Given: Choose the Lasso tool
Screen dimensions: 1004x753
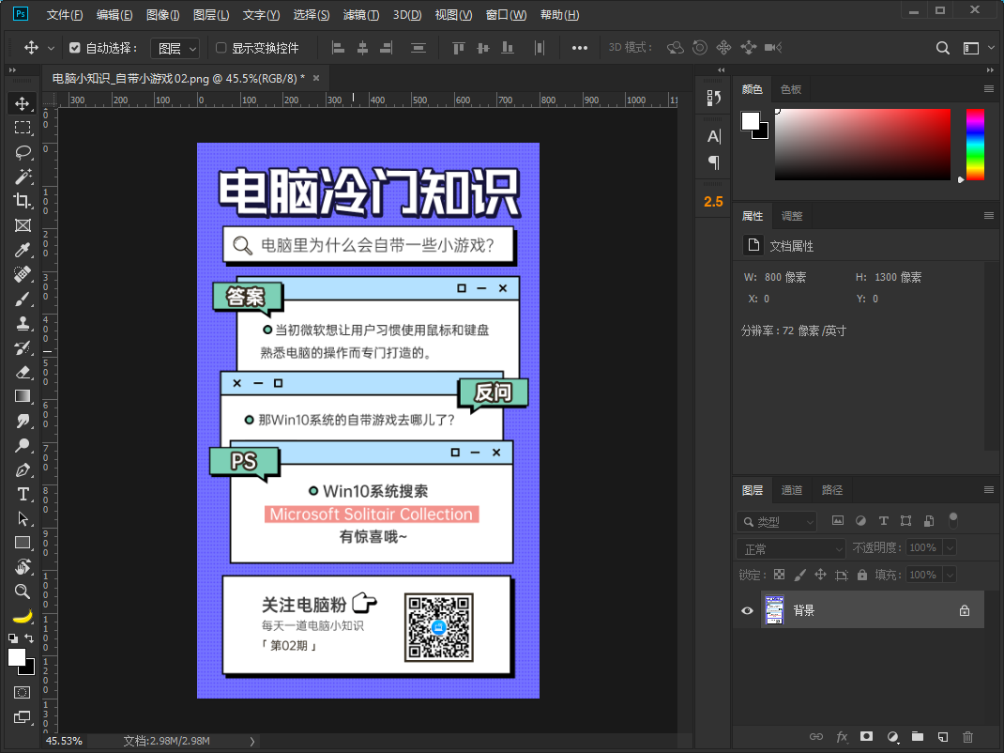Looking at the screenshot, I should click(23, 152).
